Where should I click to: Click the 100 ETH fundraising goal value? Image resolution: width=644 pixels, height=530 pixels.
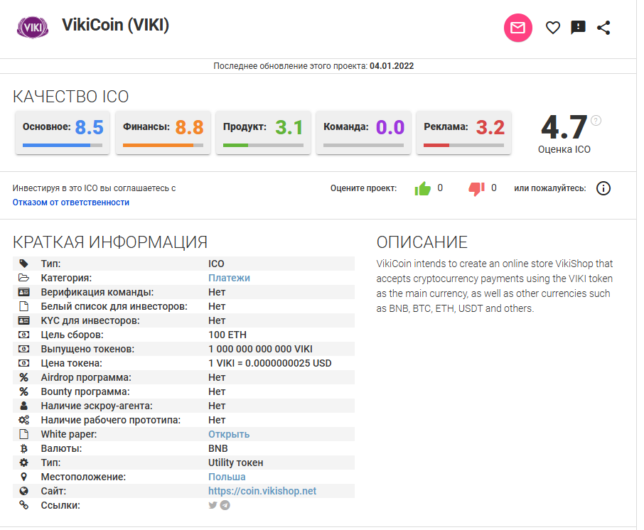[227, 335]
